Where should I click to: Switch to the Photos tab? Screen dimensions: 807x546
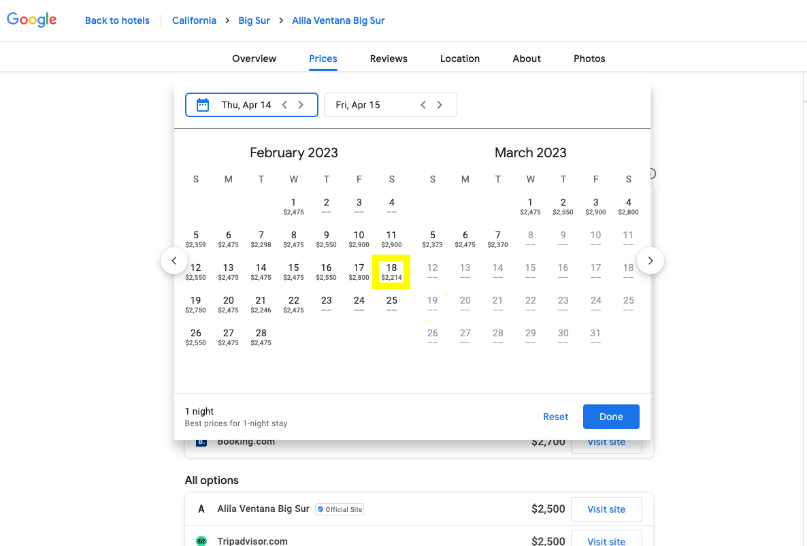589,59
